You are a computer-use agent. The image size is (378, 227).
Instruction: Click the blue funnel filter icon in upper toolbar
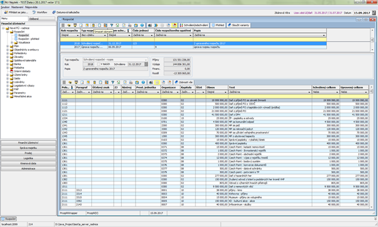coord(112,26)
